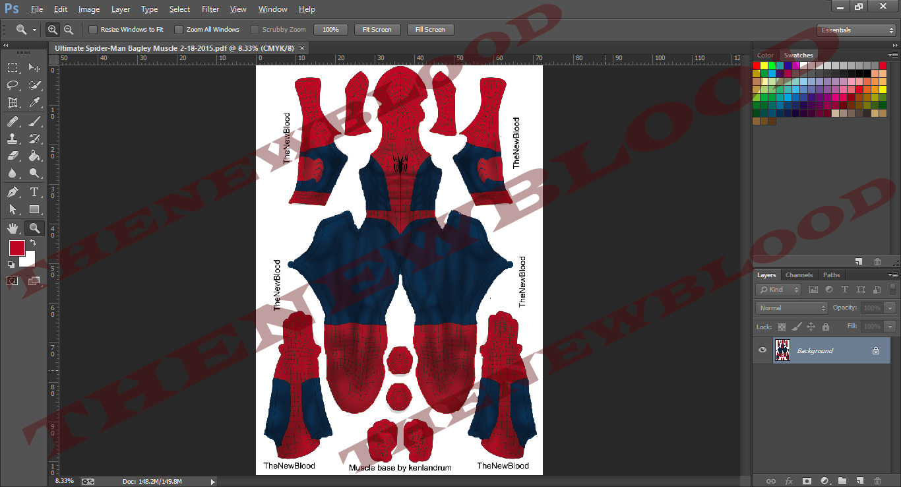This screenshot has width=901, height=487.
Task: Select the Brush tool
Action: tap(34, 121)
